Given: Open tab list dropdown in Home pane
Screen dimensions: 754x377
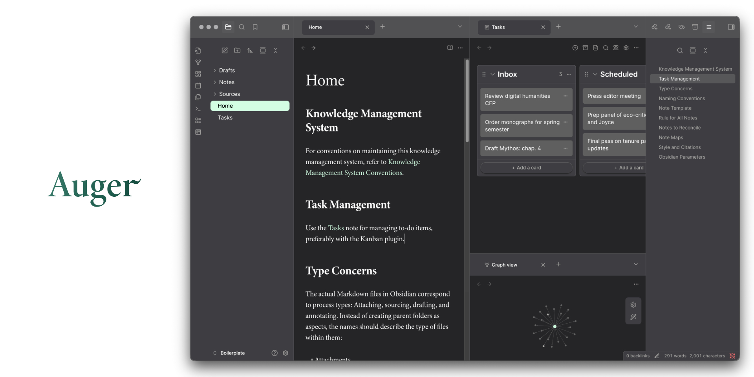Looking at the screenshot, I should click(460, 27).
